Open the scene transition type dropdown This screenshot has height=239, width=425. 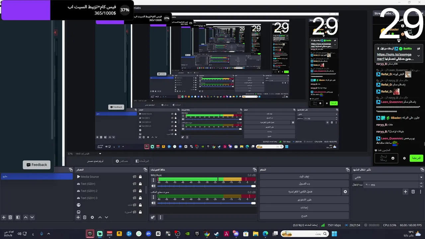click(388, 177)
